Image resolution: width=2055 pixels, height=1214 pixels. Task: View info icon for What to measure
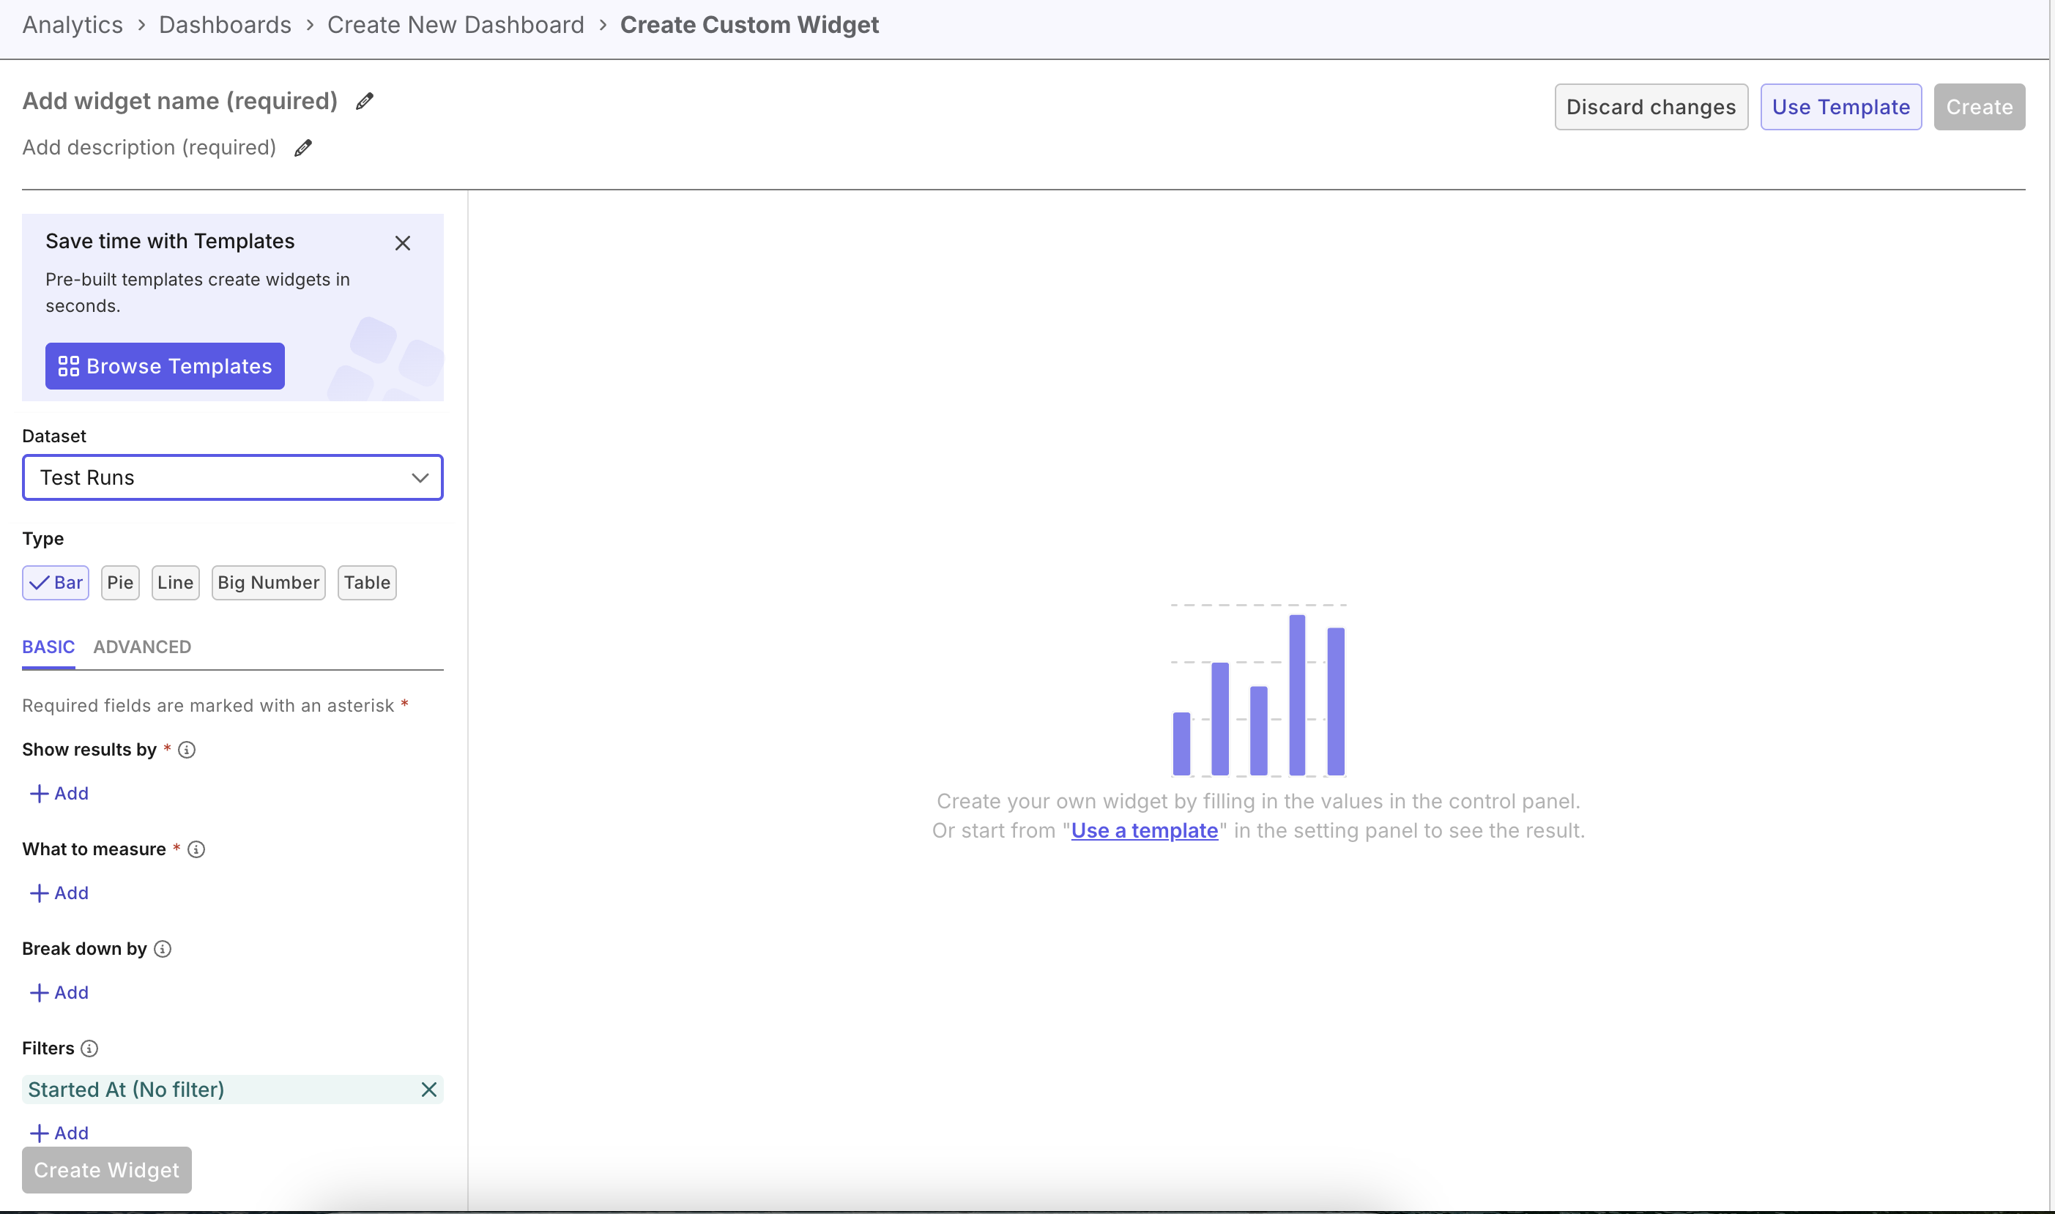[196, 849]
